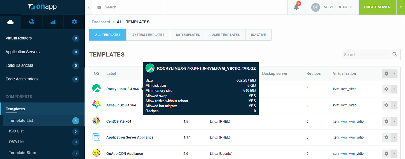Click the SF user avatar
405x159 pixels.
pyautogui.click(x=315, y=7)
